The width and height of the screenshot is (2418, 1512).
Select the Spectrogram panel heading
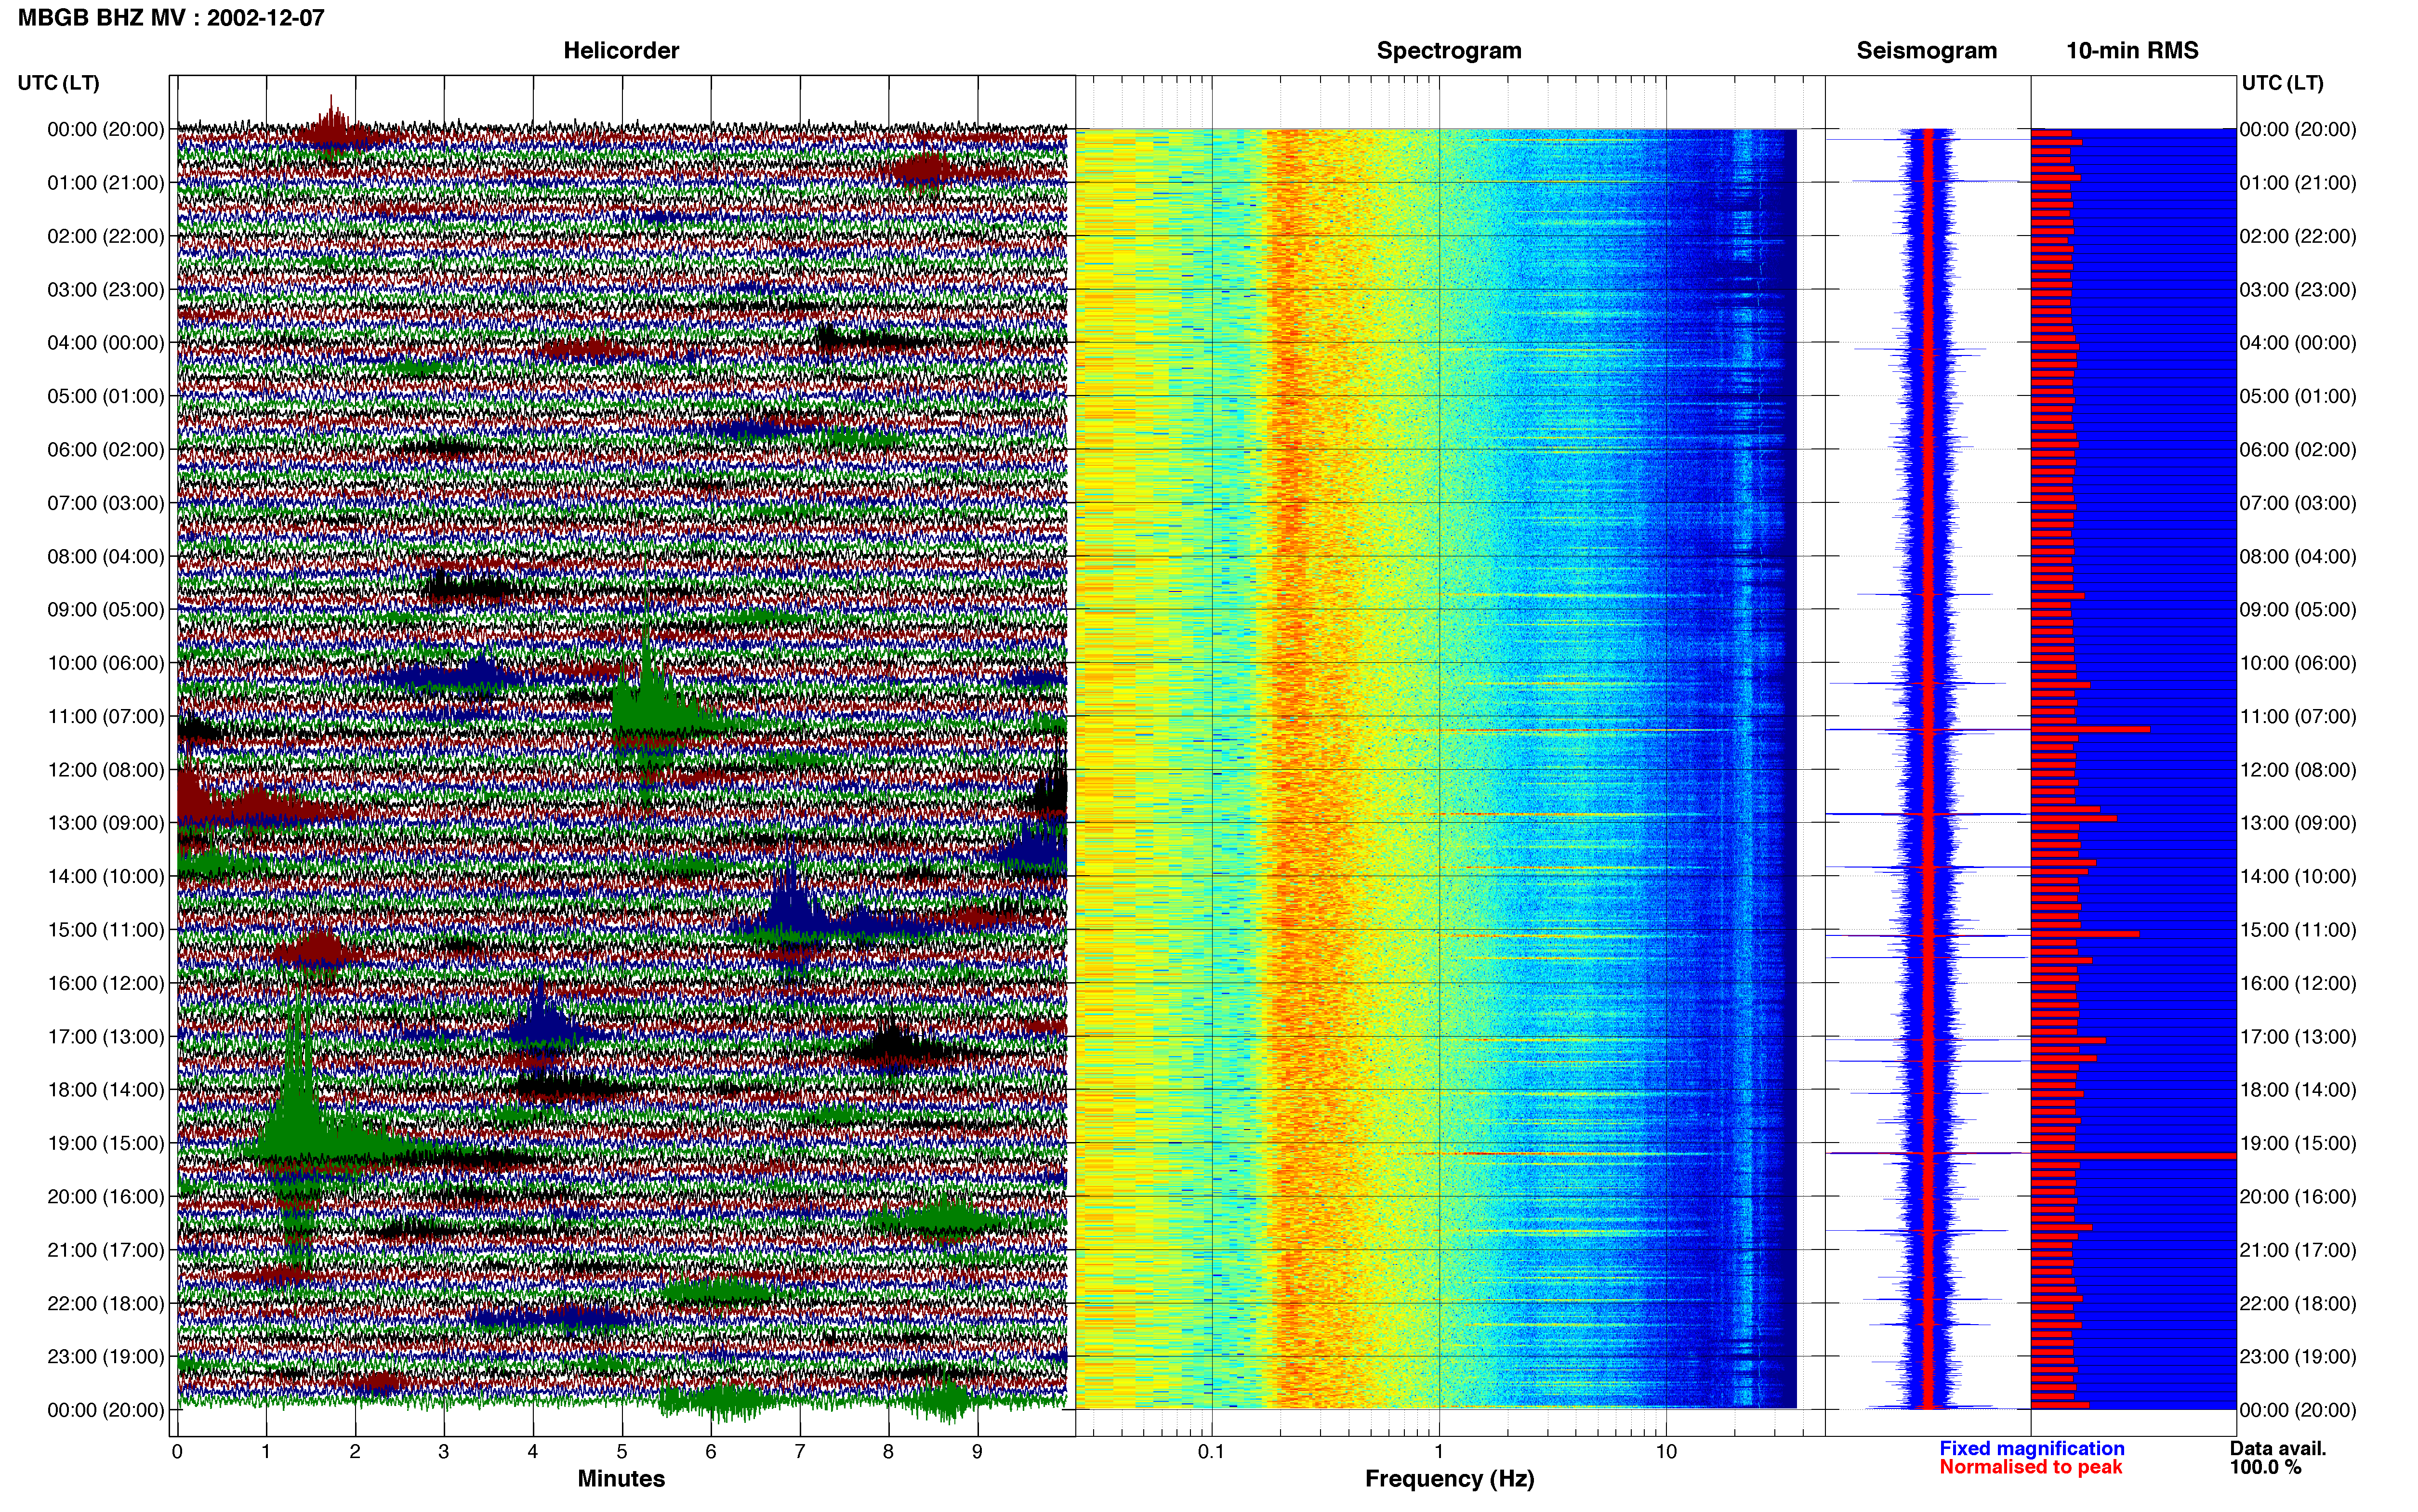tap(1448, 51)
